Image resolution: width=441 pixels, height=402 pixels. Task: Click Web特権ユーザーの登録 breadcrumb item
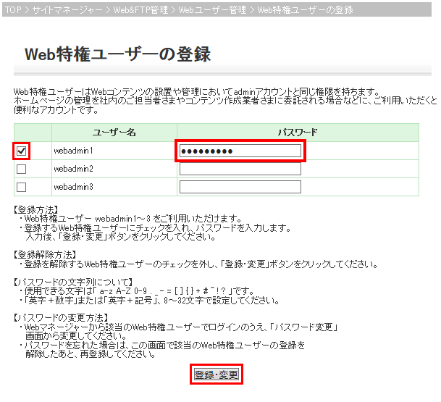point(305,10)
